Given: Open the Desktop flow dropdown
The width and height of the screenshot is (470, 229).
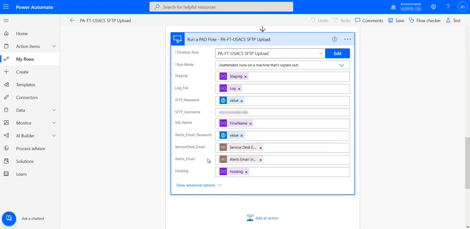Looking at the screenshot, I should 321,53.
